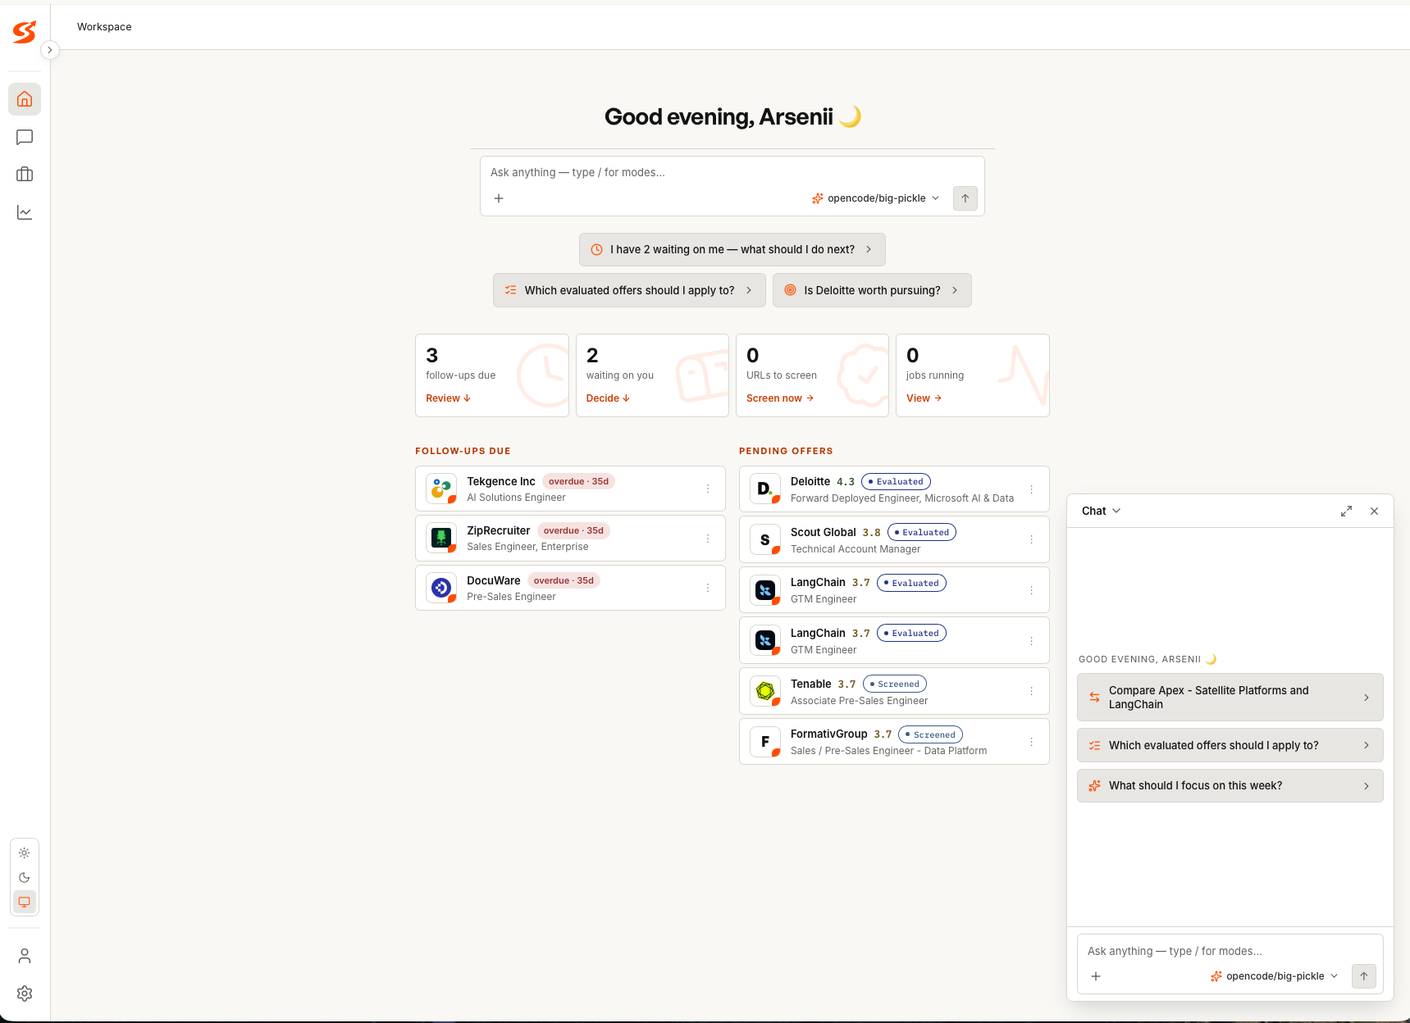Open the user profile icon
The width and height of the screenshot is (1410, 1023).
tap(25, 956)
